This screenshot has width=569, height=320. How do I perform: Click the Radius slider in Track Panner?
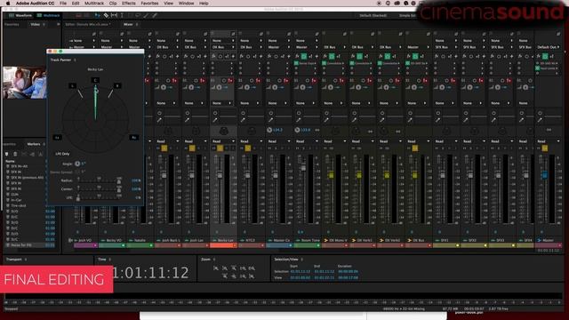tap(99, 180)
